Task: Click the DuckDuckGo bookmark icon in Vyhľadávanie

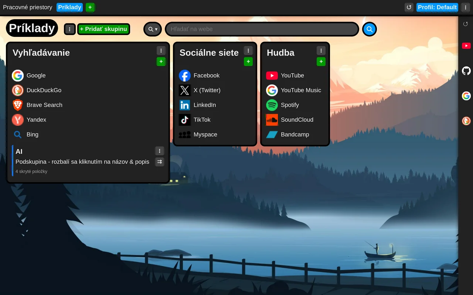Action: [18, 90]
